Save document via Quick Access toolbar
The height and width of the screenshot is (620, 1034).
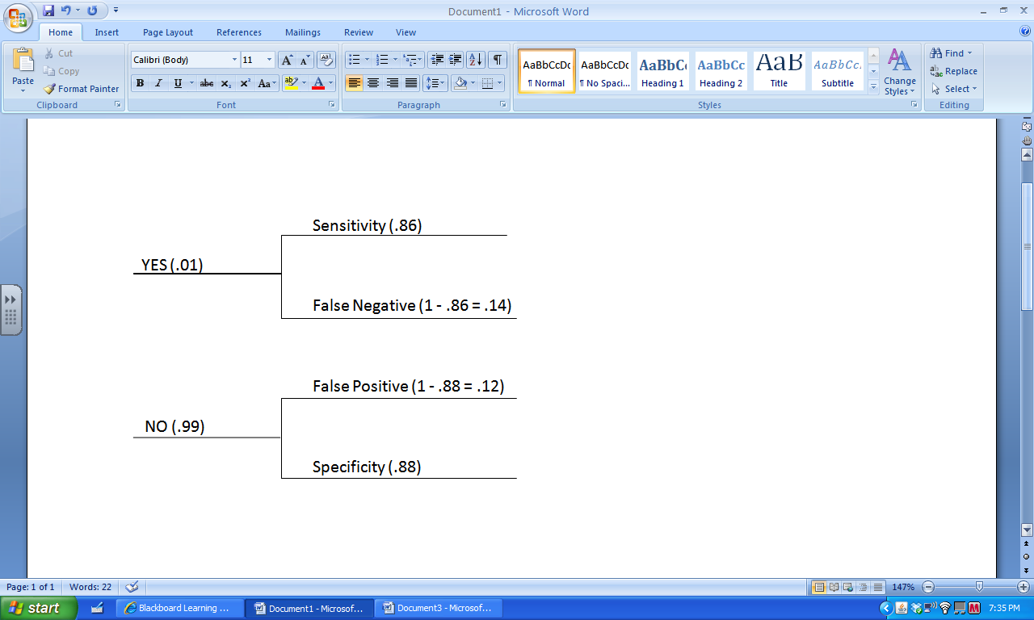(x=48, y=10)
